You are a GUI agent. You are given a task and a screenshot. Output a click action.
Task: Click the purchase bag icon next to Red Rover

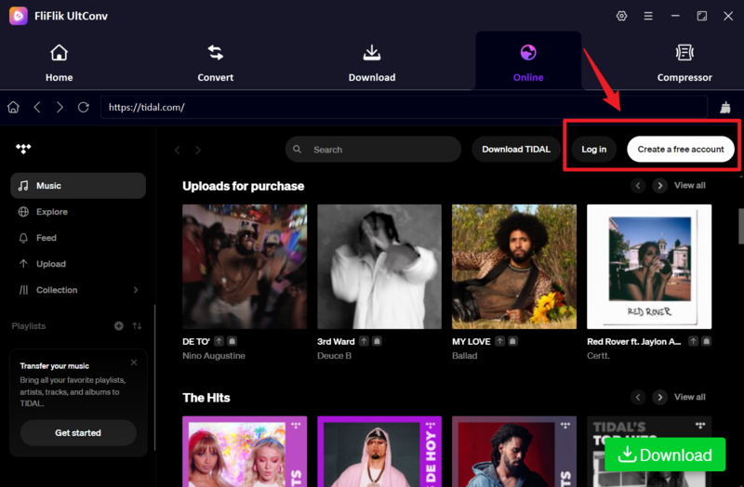706,341
